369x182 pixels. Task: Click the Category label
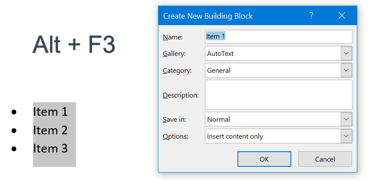coord(177,71)
